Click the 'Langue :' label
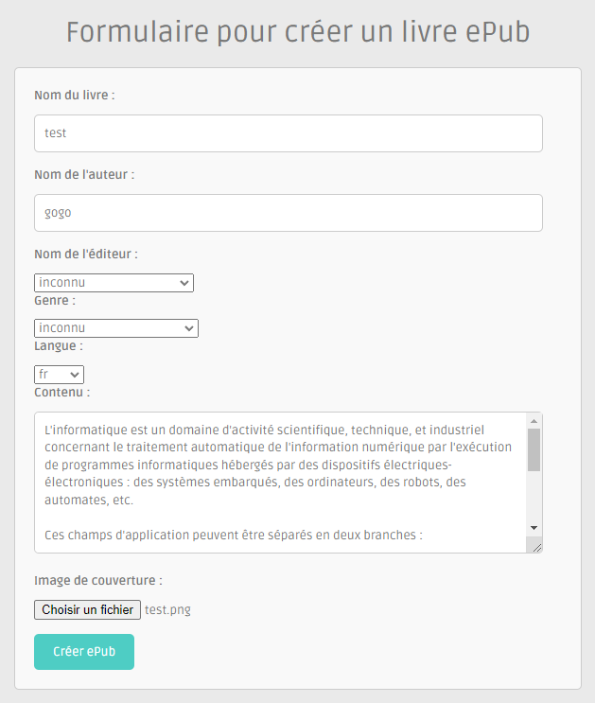This screenshot has height=703, width=595. tap(59, 346)
